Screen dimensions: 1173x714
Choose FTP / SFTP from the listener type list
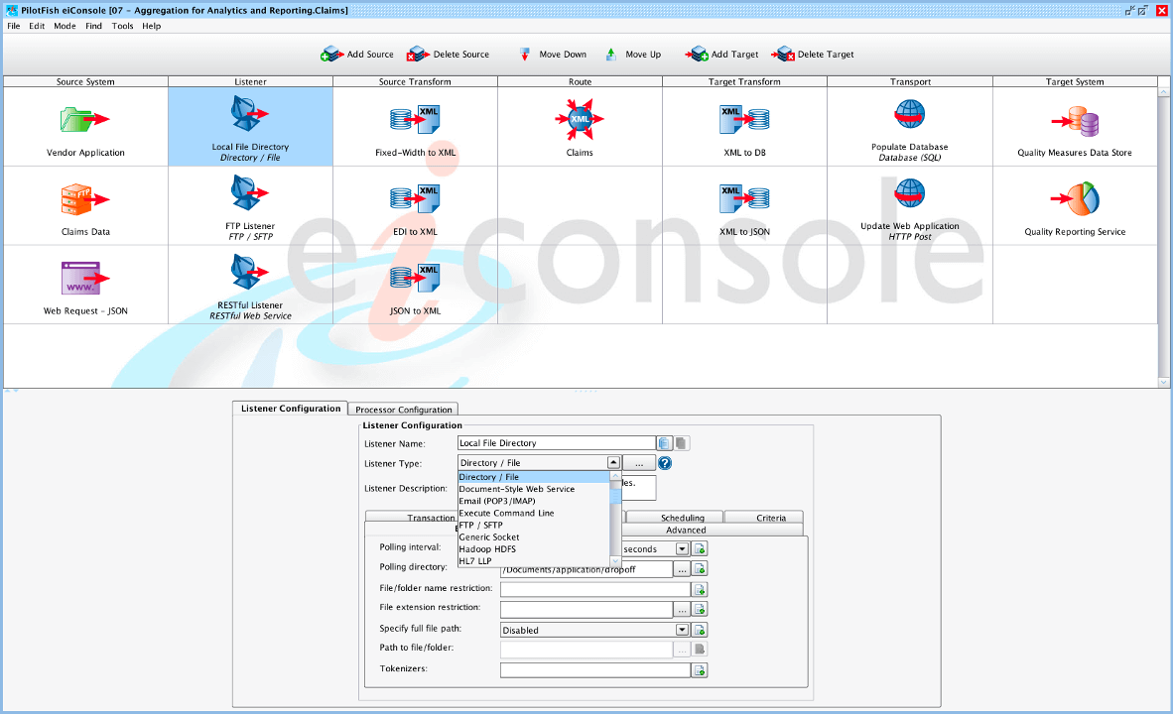(534, 525)
